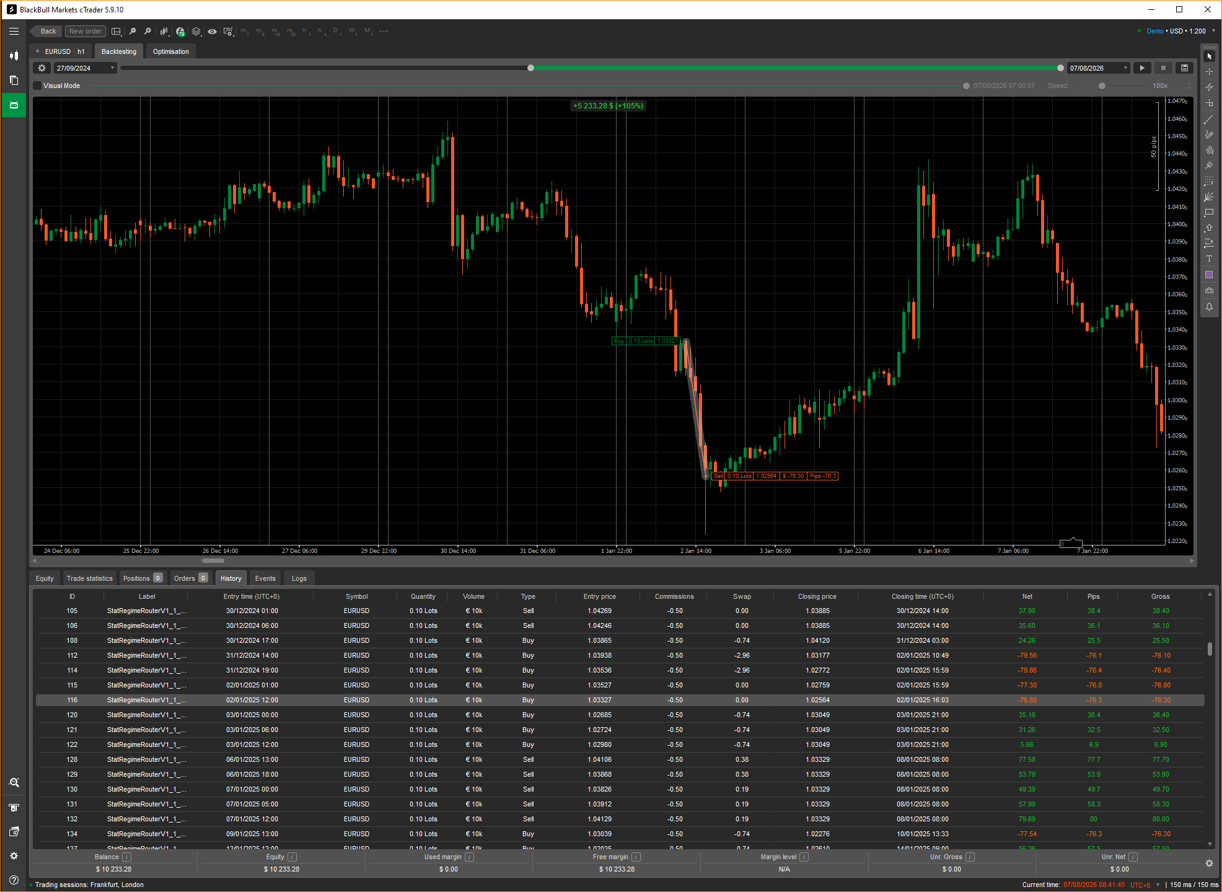Open the Events tab

(265, 578)
